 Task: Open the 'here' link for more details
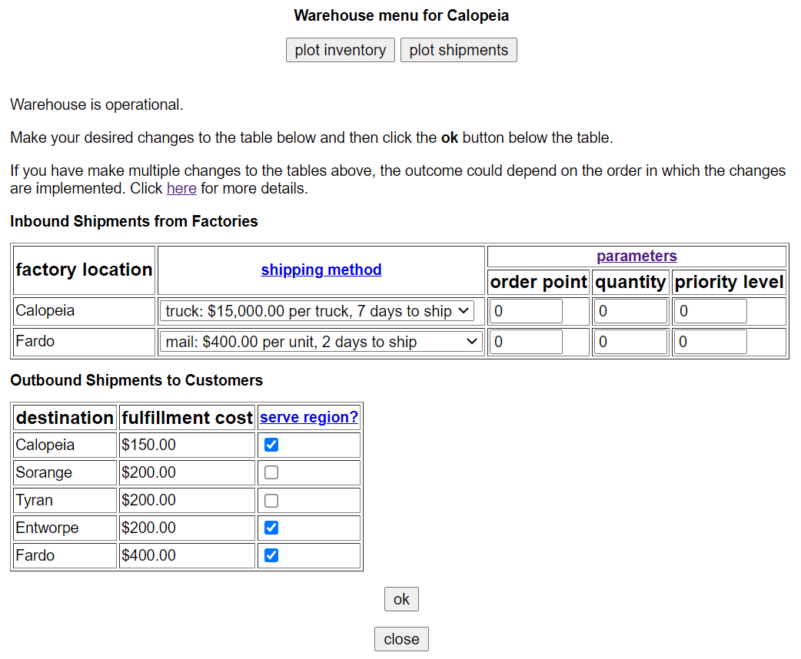(181, 188)
